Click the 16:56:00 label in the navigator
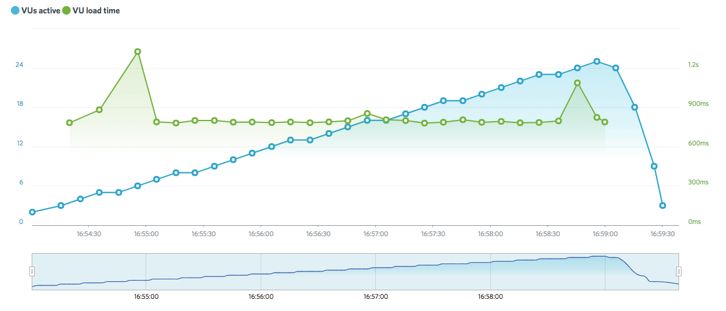The width and height of the screenshot is (726, 311). pos(261,297)
